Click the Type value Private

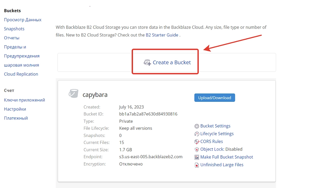[x=126, y=121]
